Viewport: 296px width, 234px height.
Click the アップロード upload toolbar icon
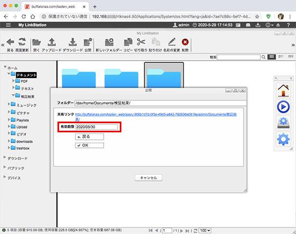tap(52, 42)
